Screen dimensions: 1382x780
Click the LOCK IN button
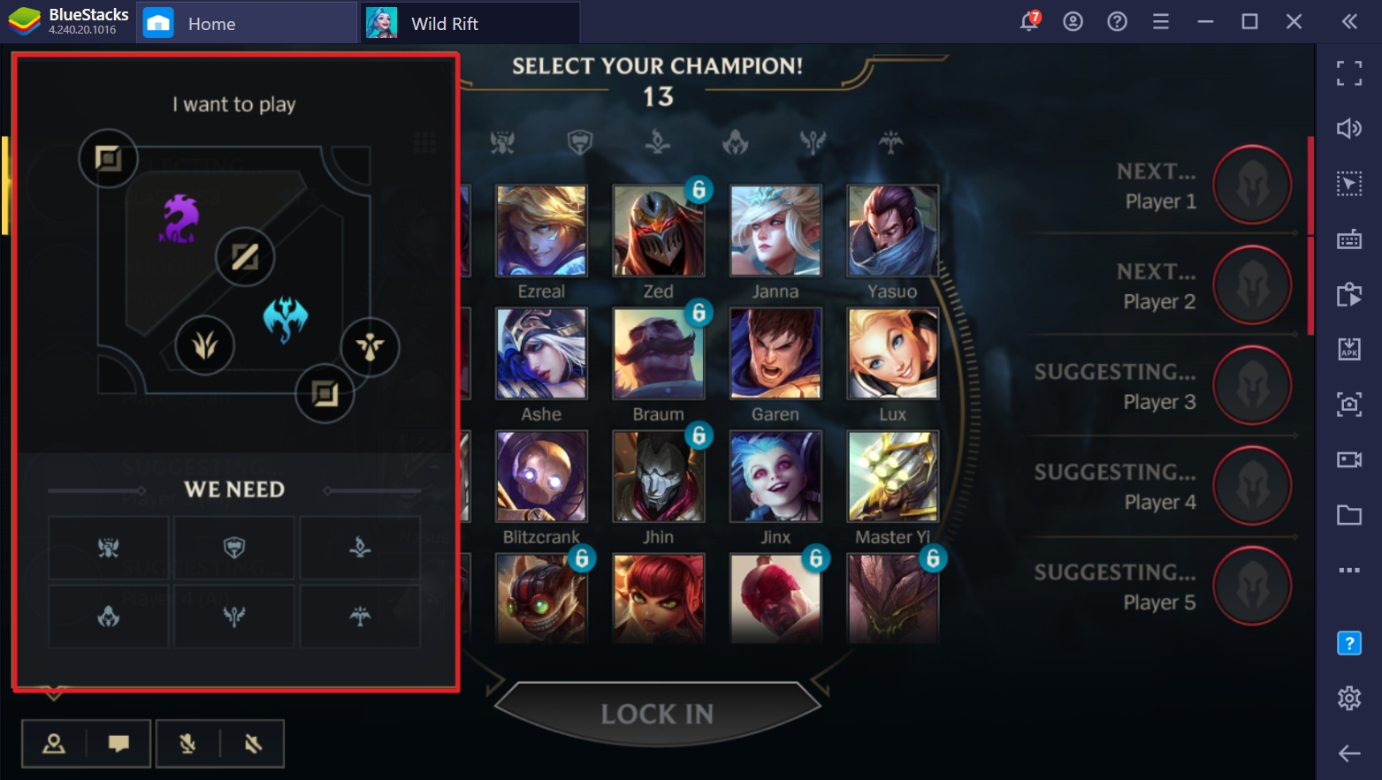pyautogui.click(x=657, y=714)
